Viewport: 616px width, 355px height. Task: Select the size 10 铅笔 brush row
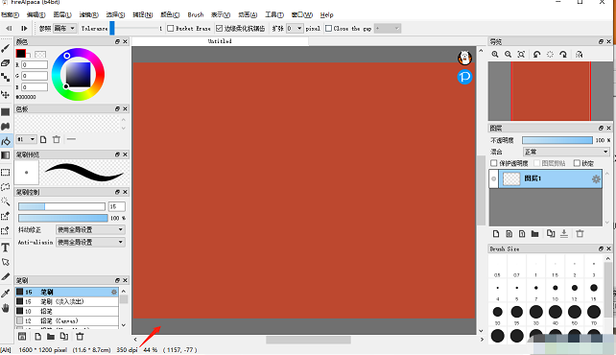(67, 311)
